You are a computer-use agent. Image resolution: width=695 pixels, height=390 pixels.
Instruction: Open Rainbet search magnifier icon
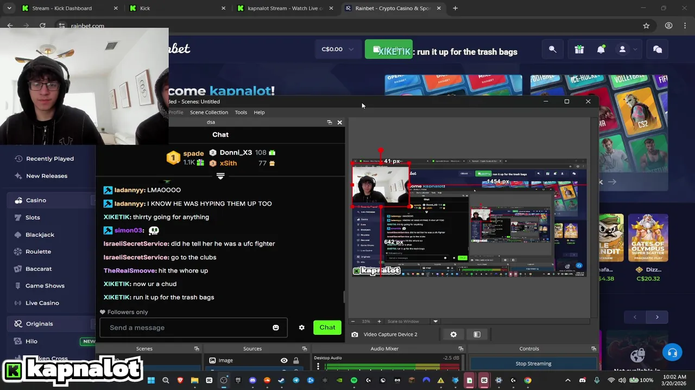552,49
